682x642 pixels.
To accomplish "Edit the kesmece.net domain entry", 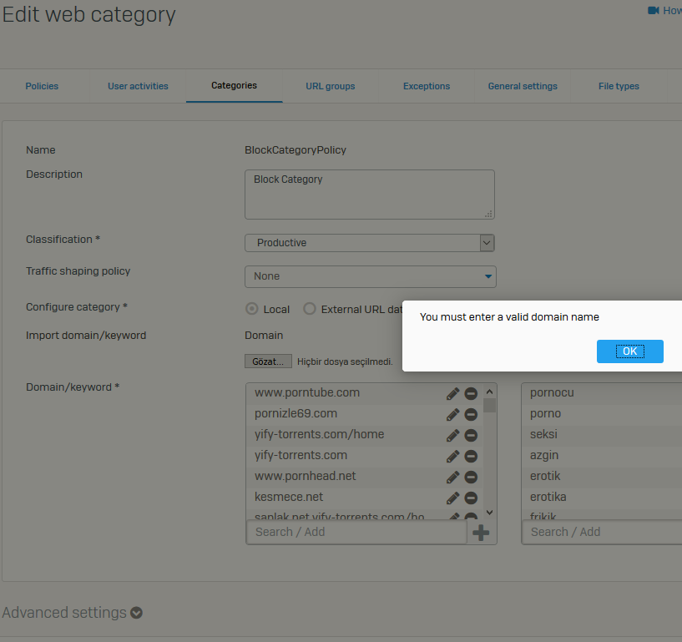I will 452,498.
